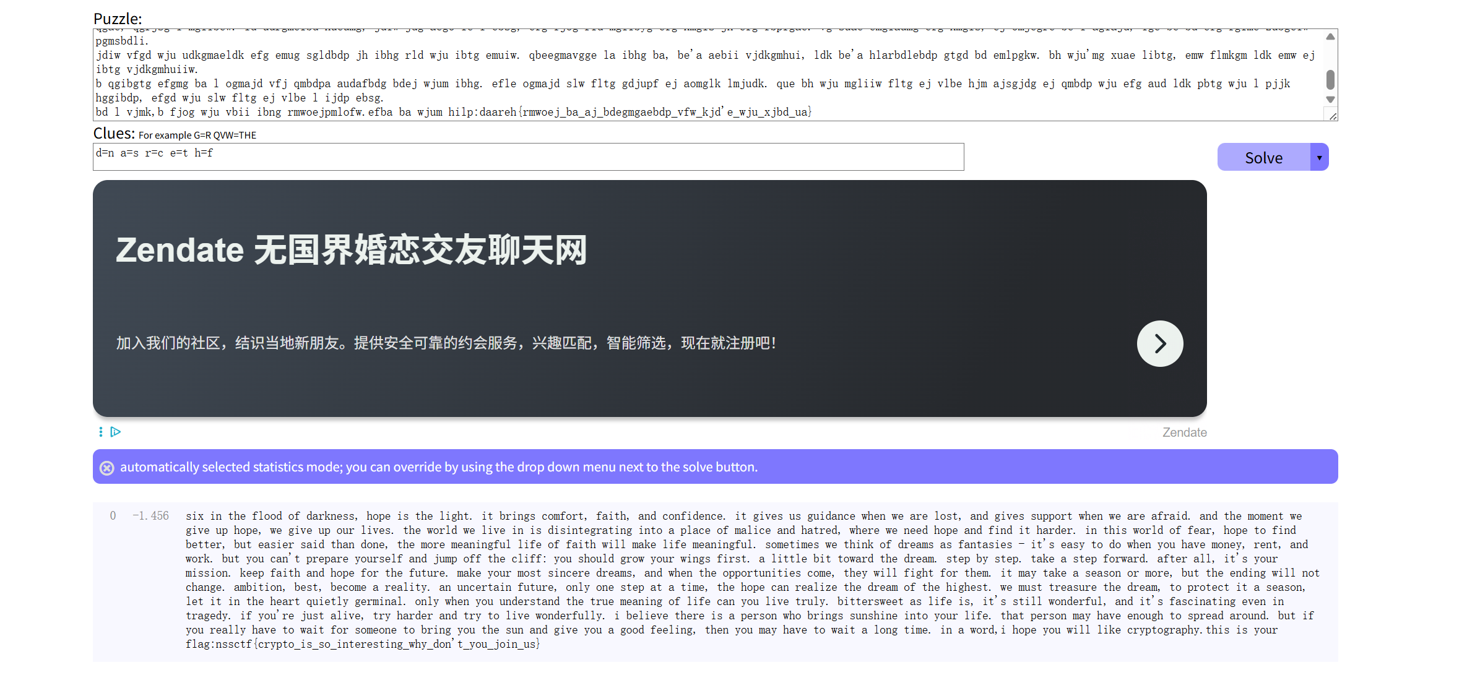Viewport: 1467px width, 683px height.
Task: Click the score value -1.456
Action: 150,516
